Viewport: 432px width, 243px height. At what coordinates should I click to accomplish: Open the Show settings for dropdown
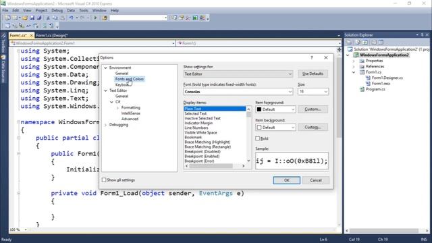click(238, 74)
